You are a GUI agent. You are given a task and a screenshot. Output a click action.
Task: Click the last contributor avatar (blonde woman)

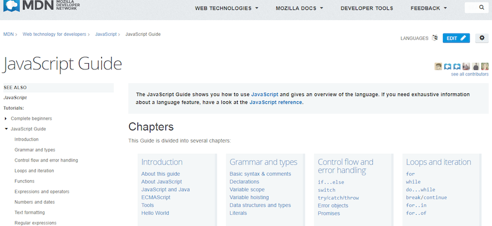[x=485, y=66]
